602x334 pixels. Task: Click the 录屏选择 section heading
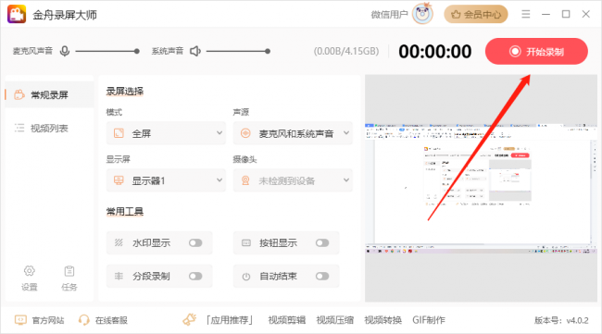point(125,92)
